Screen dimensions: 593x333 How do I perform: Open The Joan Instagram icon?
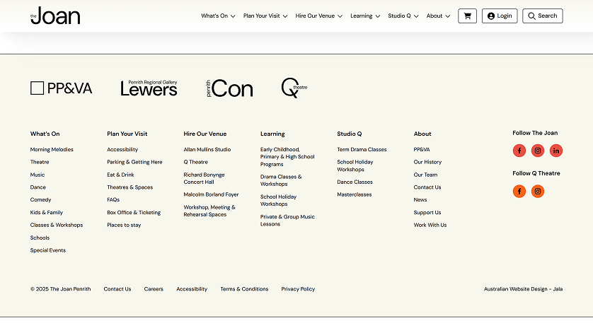[537, 151]
